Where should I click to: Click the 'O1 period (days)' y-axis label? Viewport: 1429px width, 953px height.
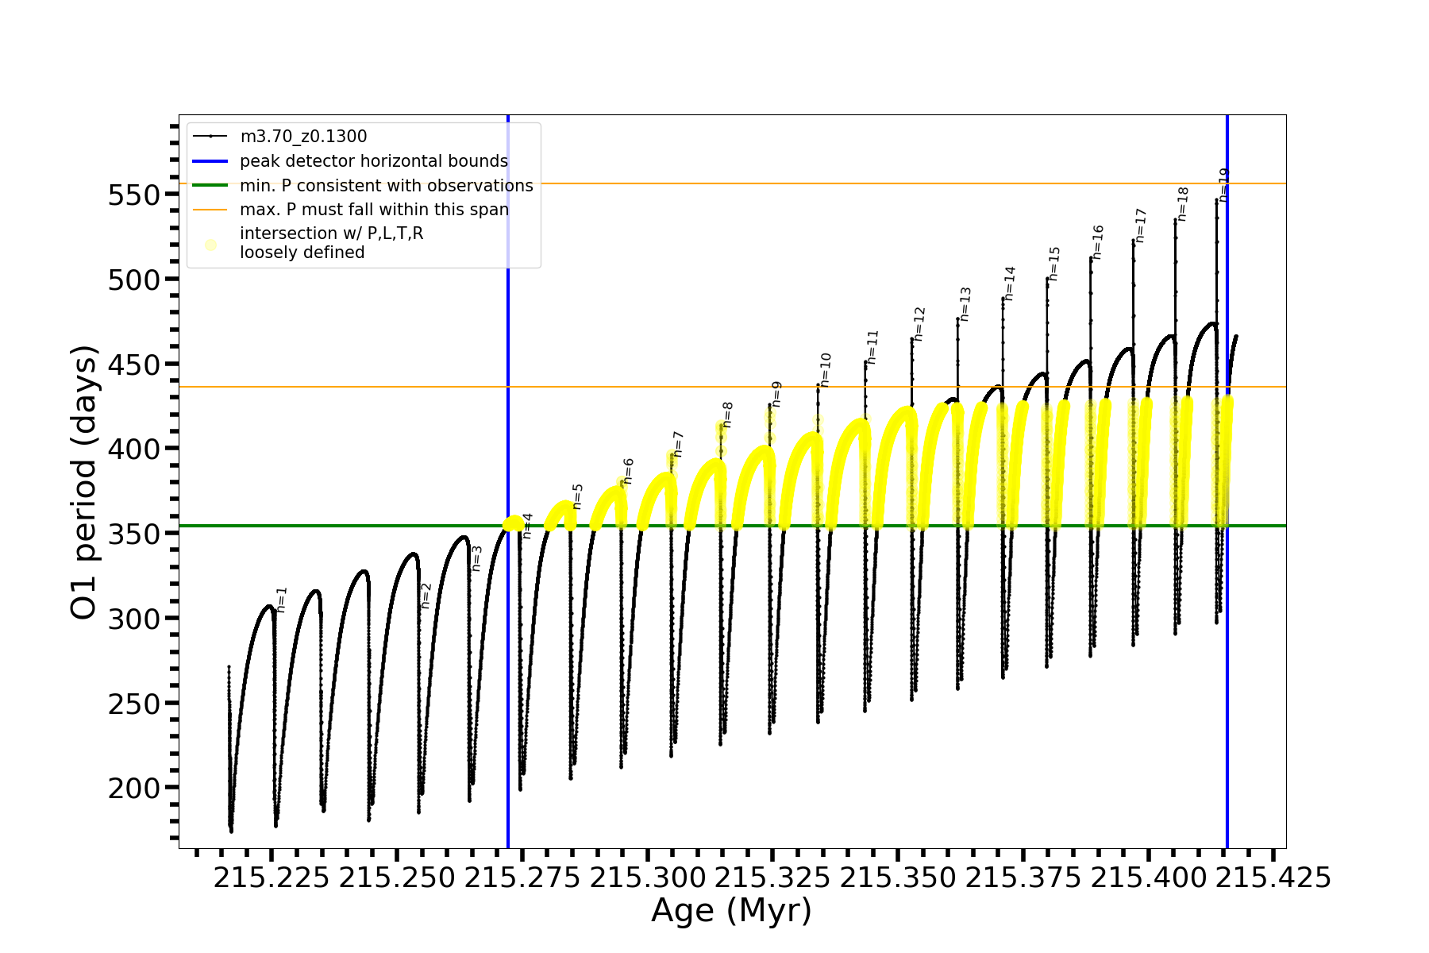pyautogui.click(x=84, y=482)
